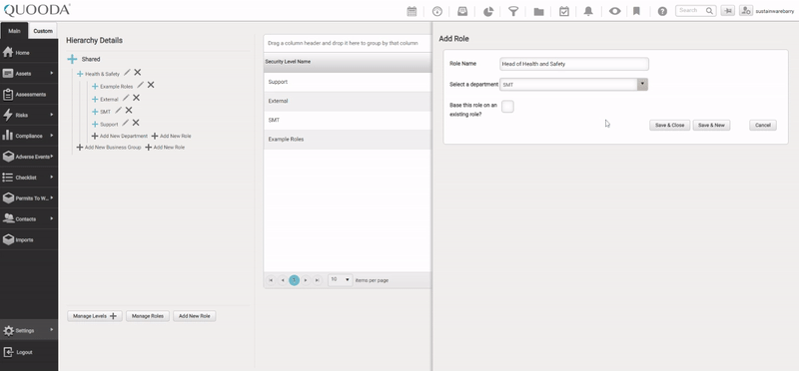Switch to the Custom tab
The image size is (799, 371).
[43, 31]
